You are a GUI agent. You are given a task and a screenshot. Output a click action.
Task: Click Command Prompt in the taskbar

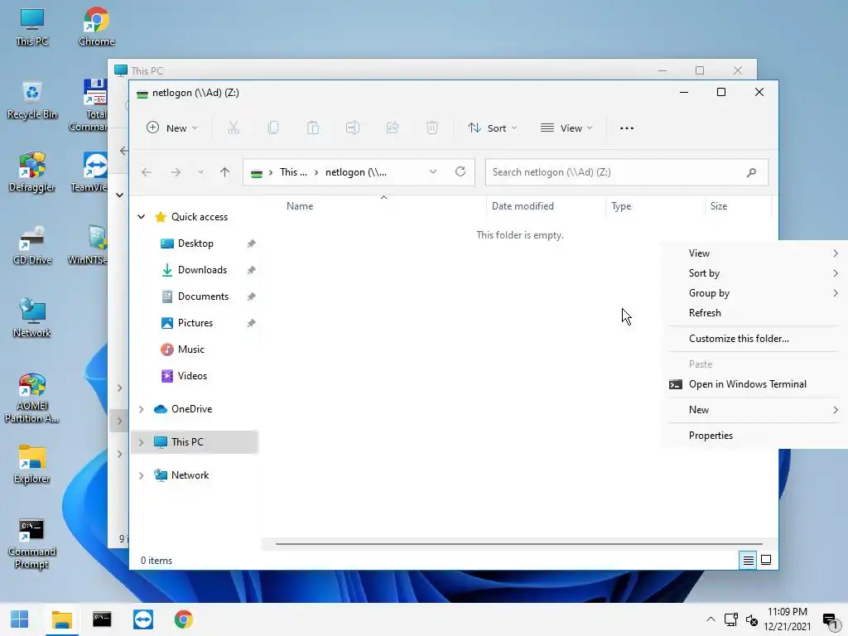tap(102, 619)
